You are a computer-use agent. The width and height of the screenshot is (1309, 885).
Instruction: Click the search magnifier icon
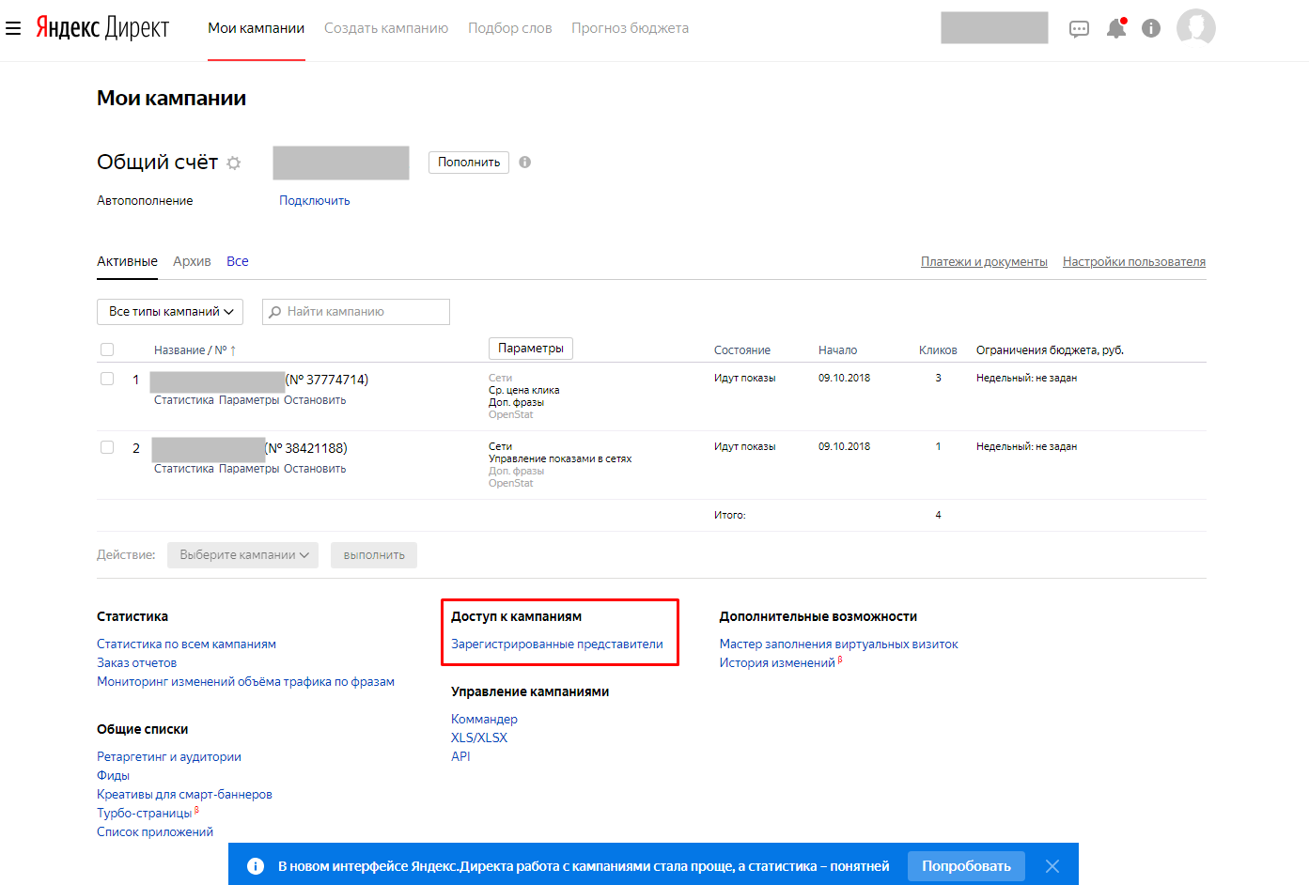tap(275, 312)
